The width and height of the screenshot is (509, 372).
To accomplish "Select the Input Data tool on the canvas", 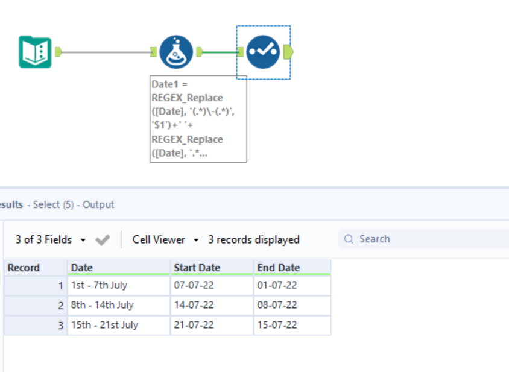I will coord(34,52).
